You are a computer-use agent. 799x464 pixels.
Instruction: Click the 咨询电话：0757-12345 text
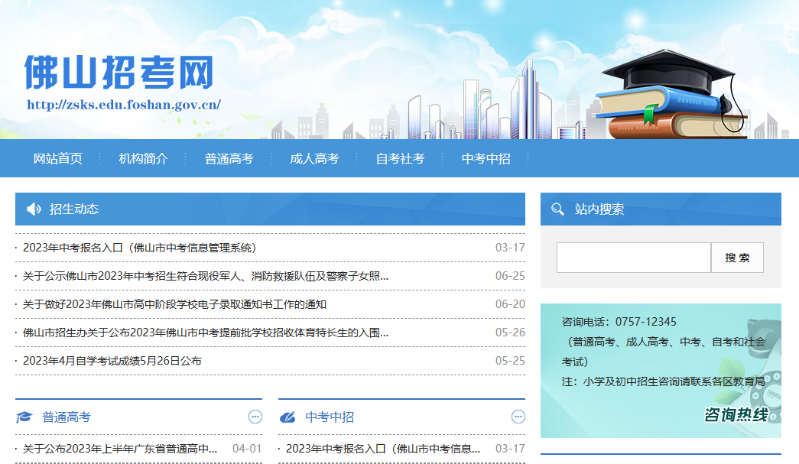619,322
